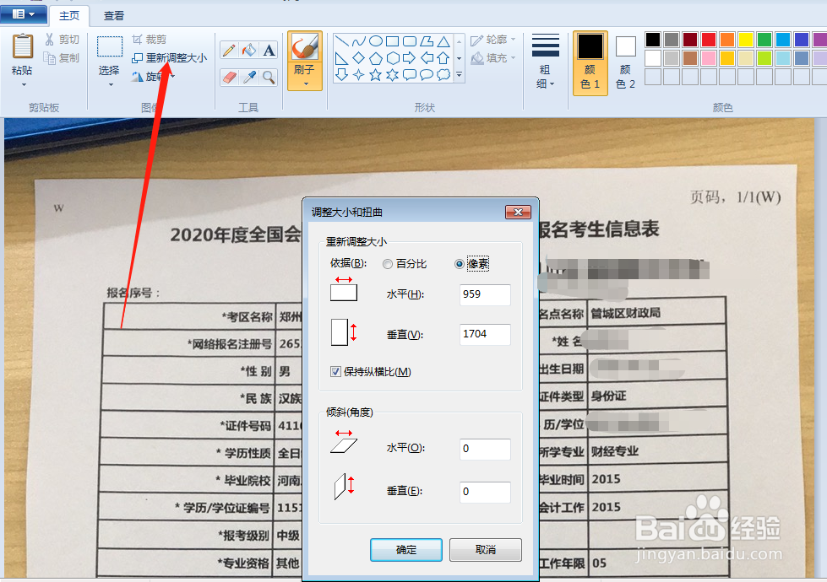Click the OK (确定) button
Screen dimensions: 827x582
[406, 550]
